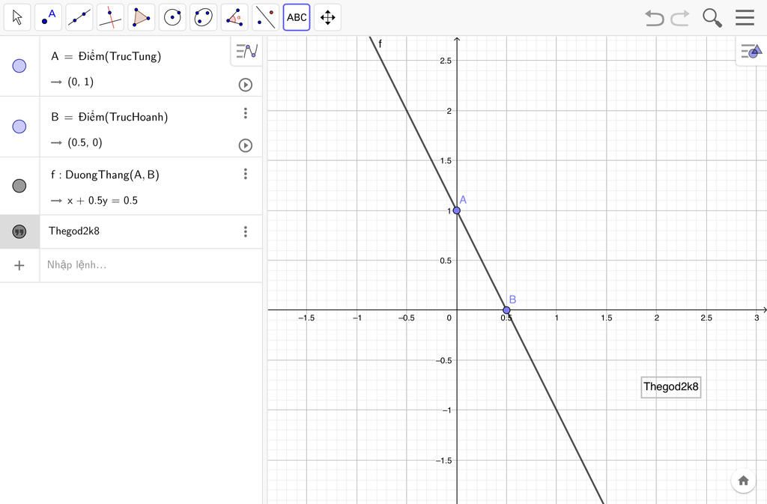
Task: Select the Line through two points tool
Action: 79,17
